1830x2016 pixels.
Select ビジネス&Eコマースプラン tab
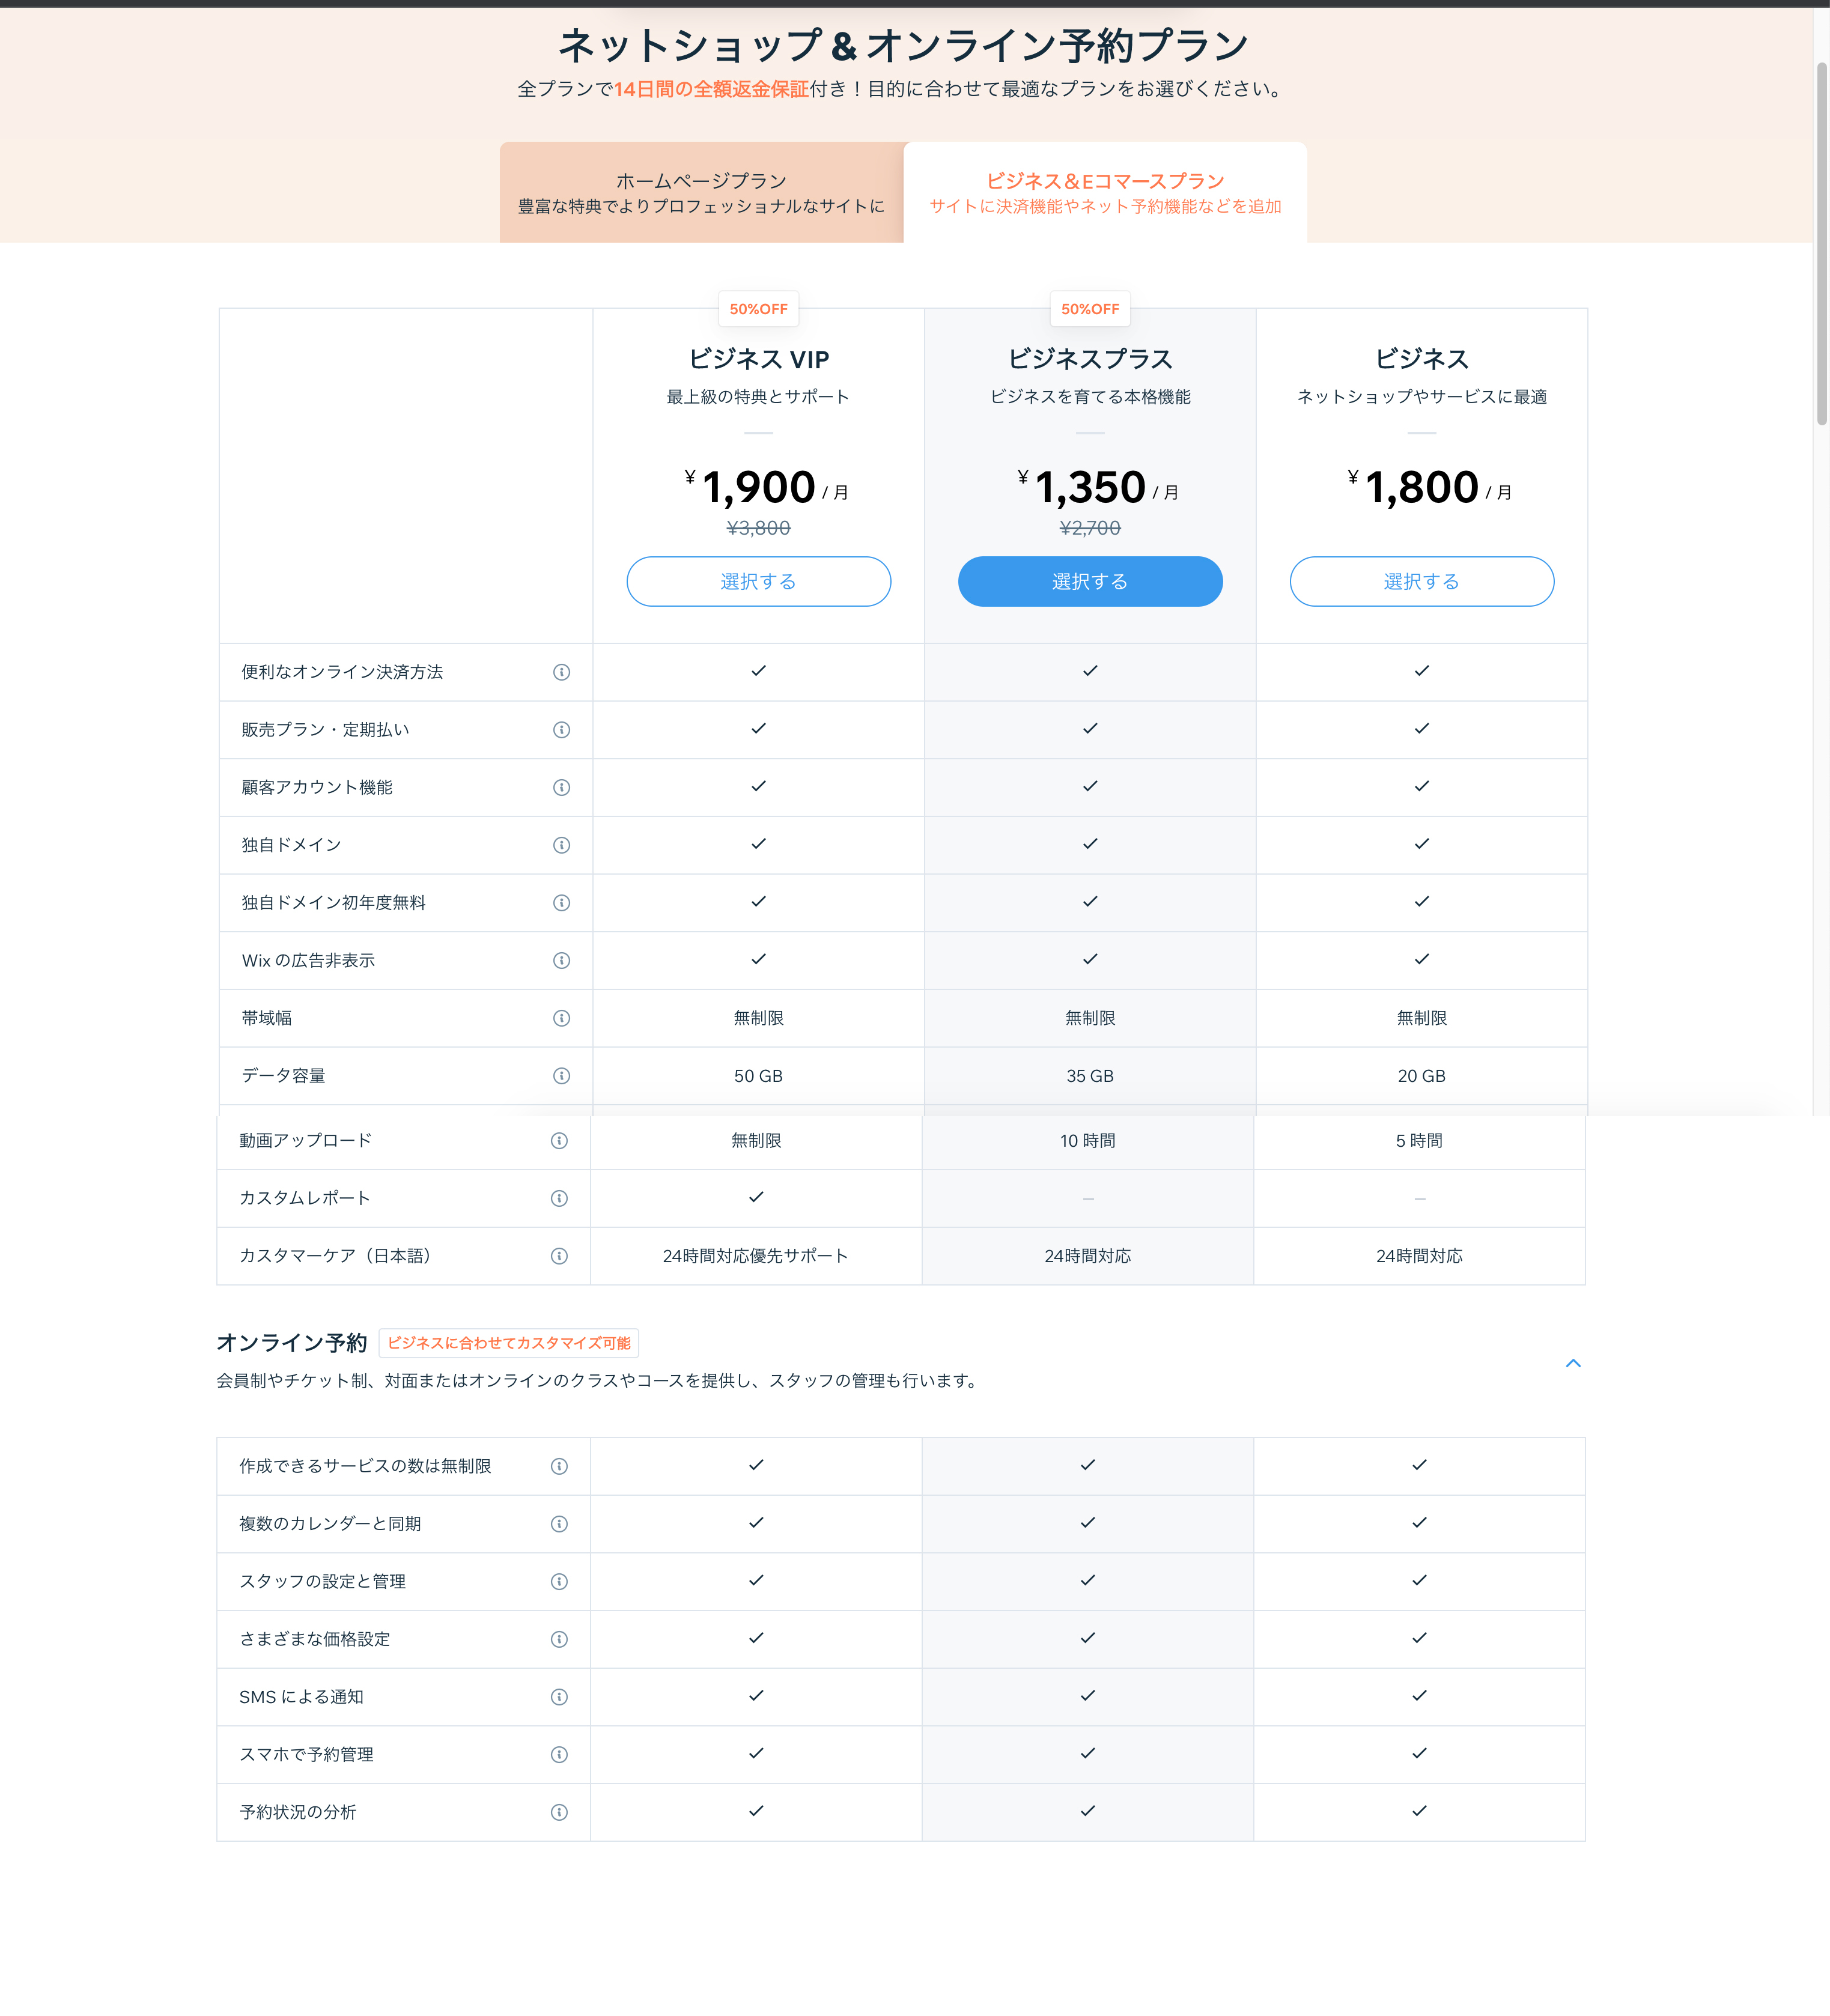coord(1105,192)
